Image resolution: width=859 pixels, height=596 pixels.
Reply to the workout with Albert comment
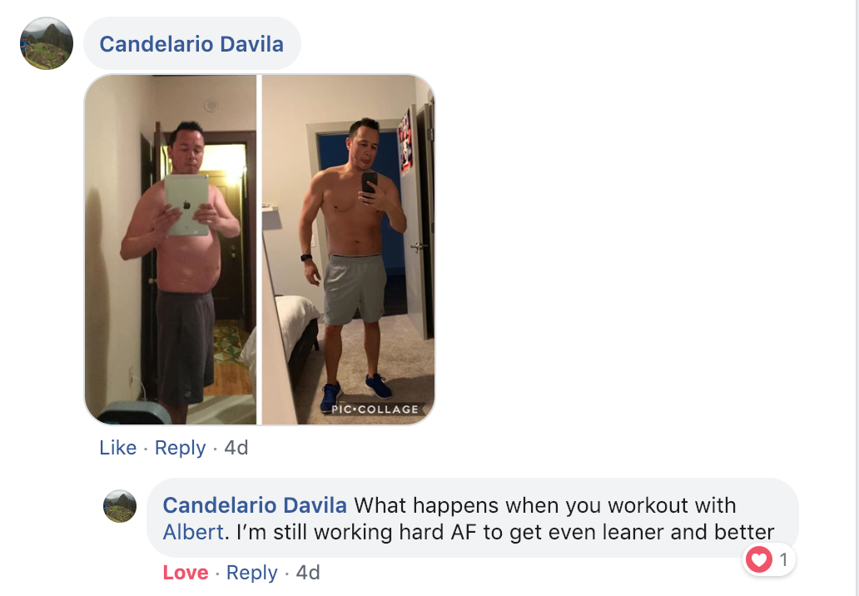coord(252,573)
